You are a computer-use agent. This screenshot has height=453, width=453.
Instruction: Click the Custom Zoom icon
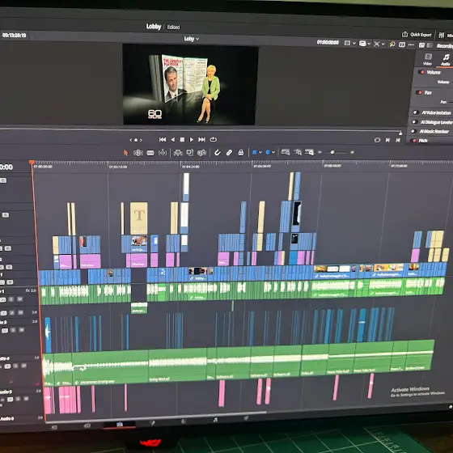click(309, 152)
